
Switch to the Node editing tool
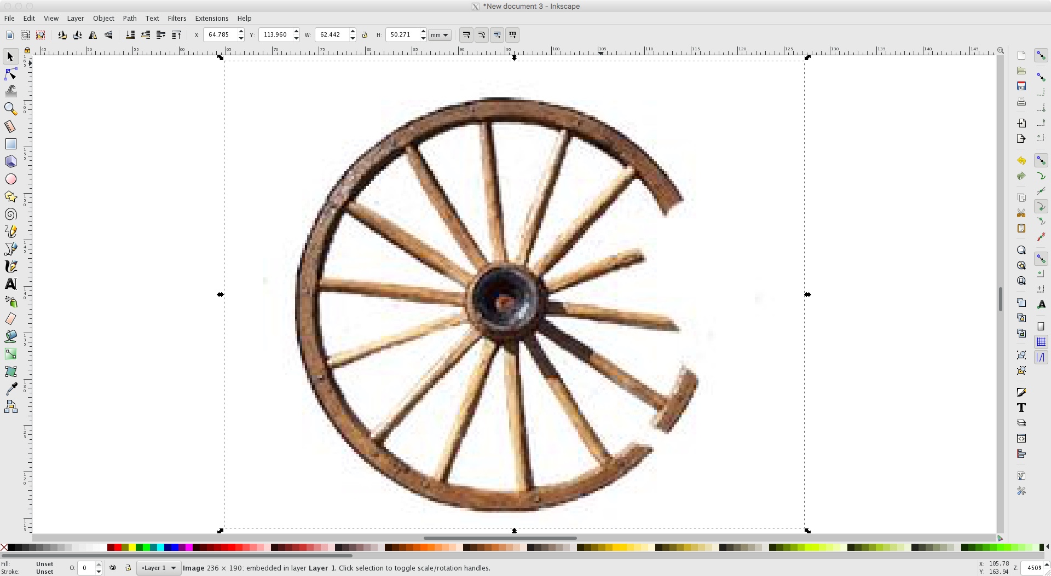pyautogui.click(x=11, y=73)
